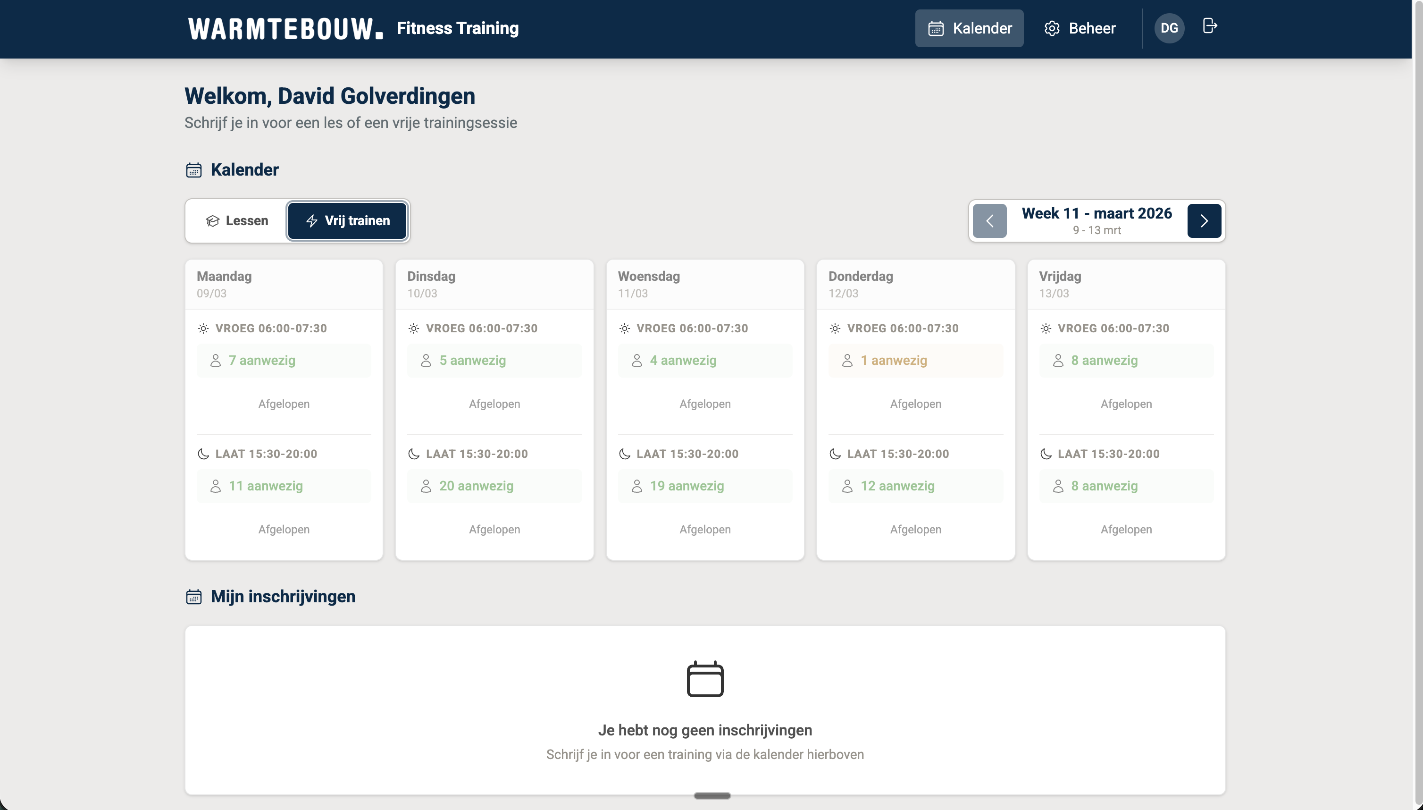
Task: Click the Kalender section heading icon
Action: [193, 170]
